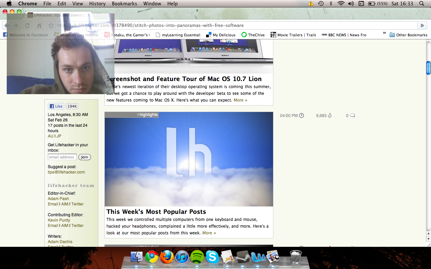Click the email address input field
The width and height of the screenshot is (431, 269).
tap(62, 157)
